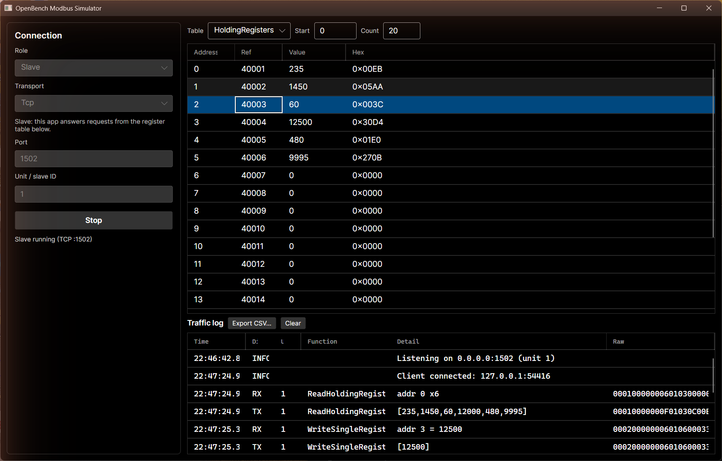The height and width of the screenshot is (461, 722).
Task: Click the Start address input field
Action: coord(335,31)
